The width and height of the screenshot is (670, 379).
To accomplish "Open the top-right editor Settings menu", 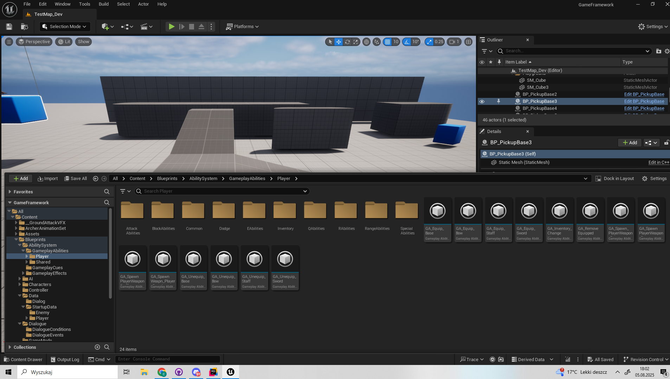I will click(x=653, y=27).
